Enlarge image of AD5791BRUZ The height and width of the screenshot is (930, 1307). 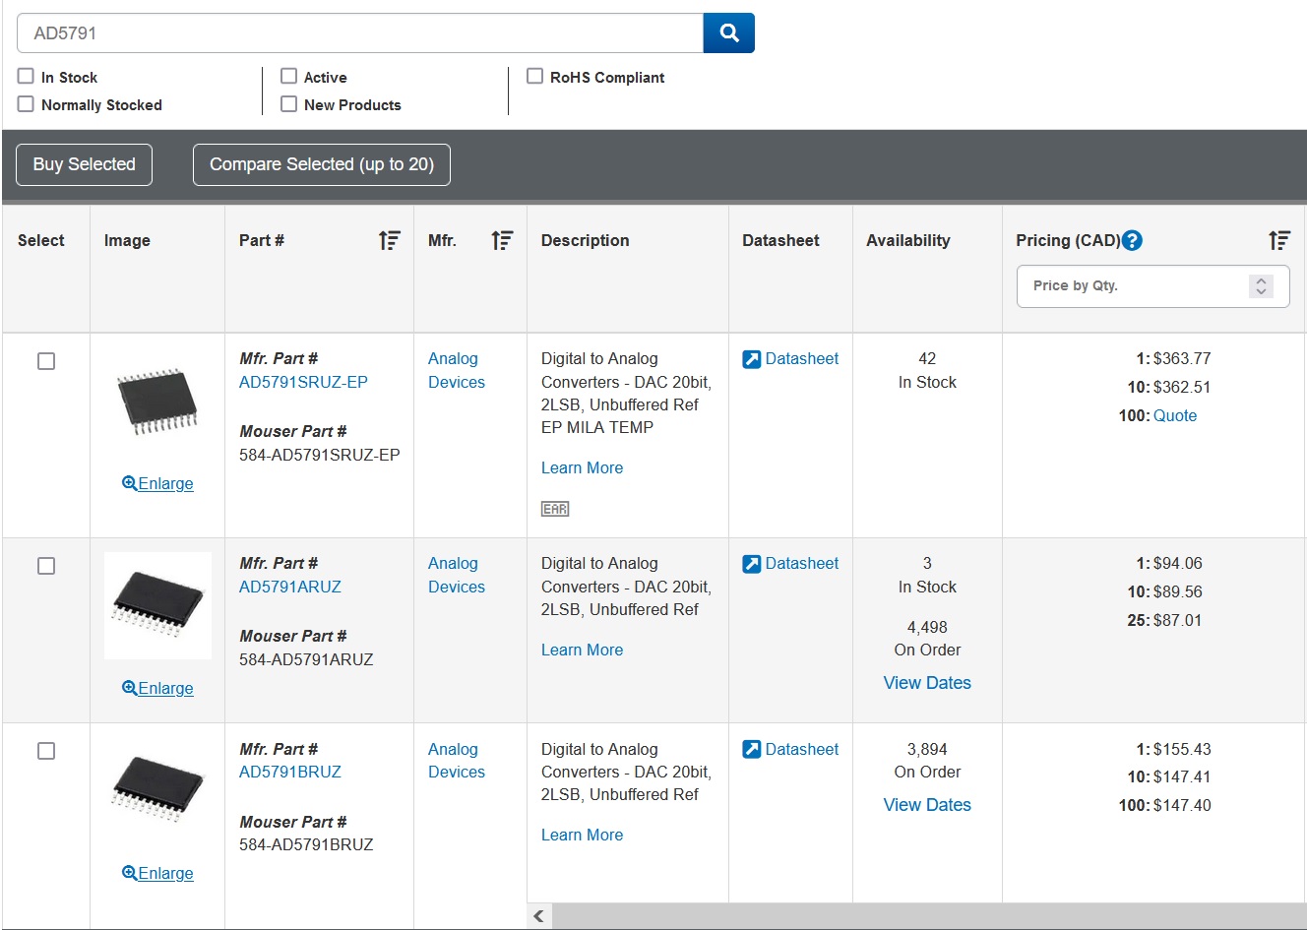pyautogui.click(x=157, y=873)
